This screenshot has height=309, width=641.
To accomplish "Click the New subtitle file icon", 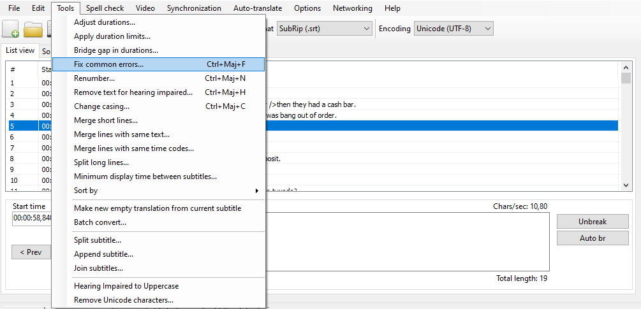I will pyautogui.click(x=11, y=29).
